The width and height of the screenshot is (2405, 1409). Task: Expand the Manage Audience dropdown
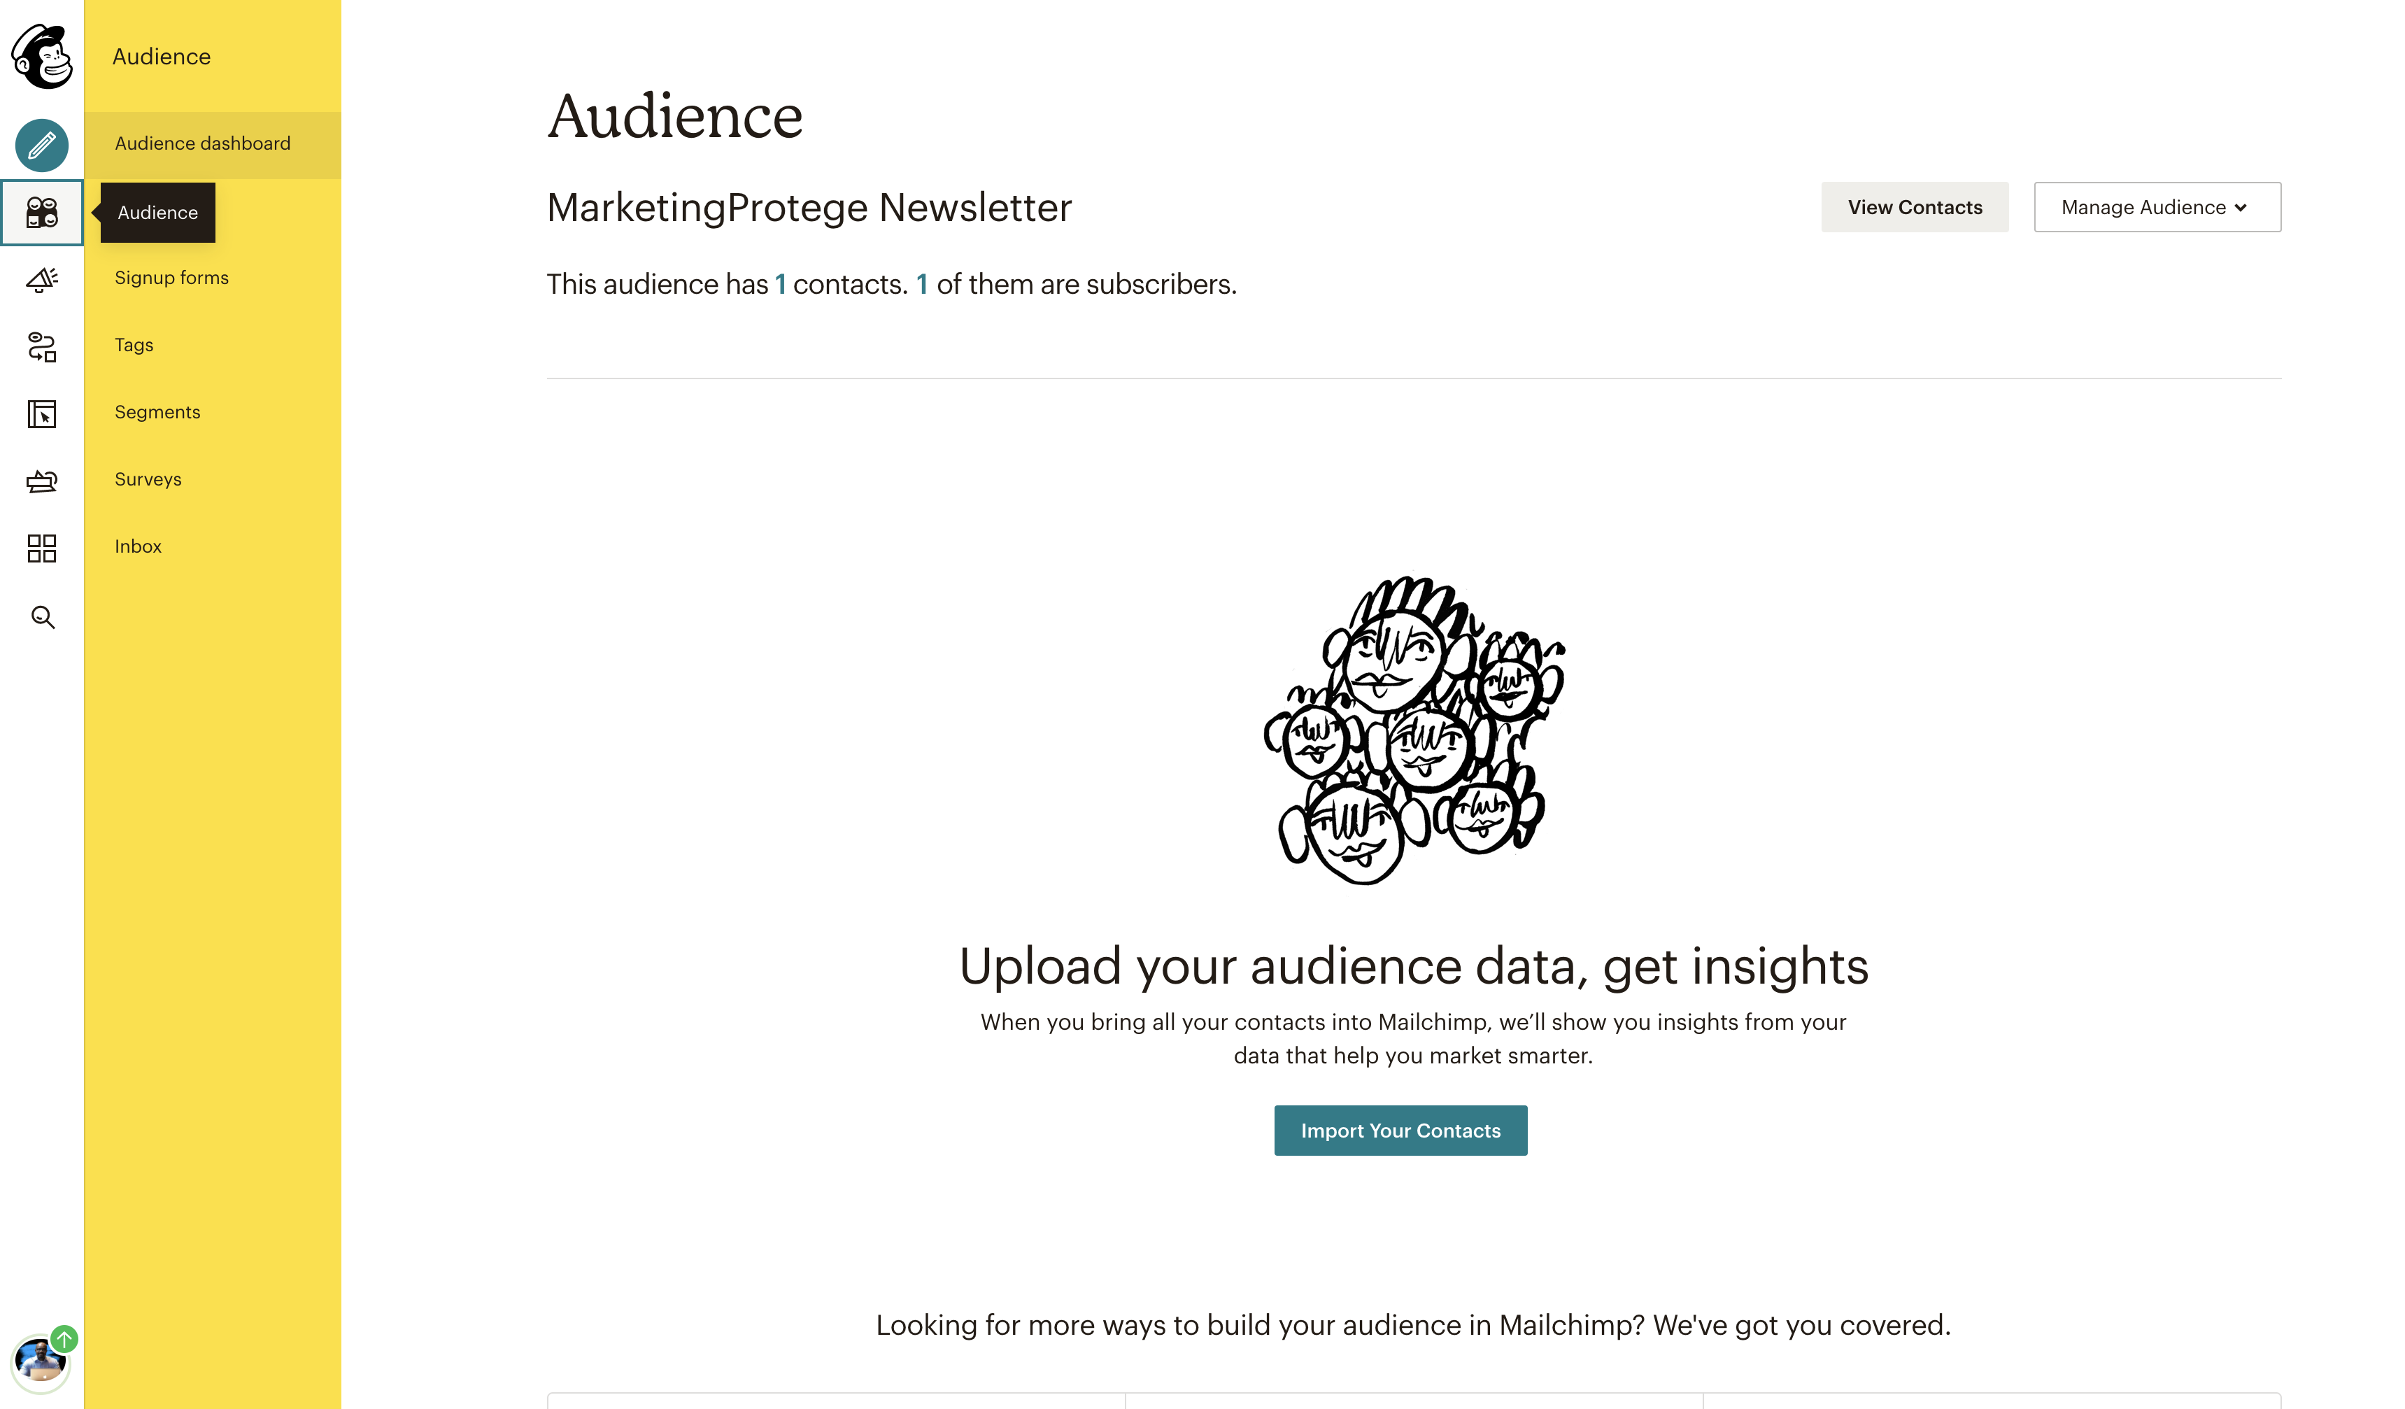tap(2157, 207)
